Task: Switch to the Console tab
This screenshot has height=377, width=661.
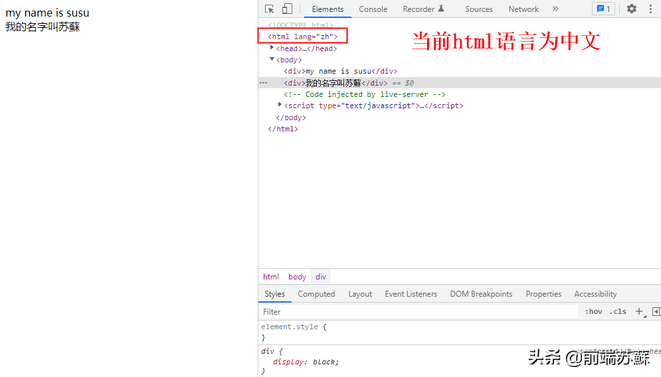Action: pyautogui.click(x=373, y=9)
